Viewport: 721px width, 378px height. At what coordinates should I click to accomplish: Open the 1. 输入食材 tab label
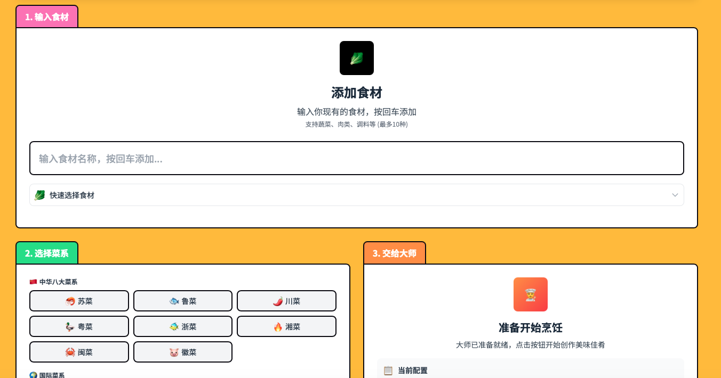pos(47,17)
